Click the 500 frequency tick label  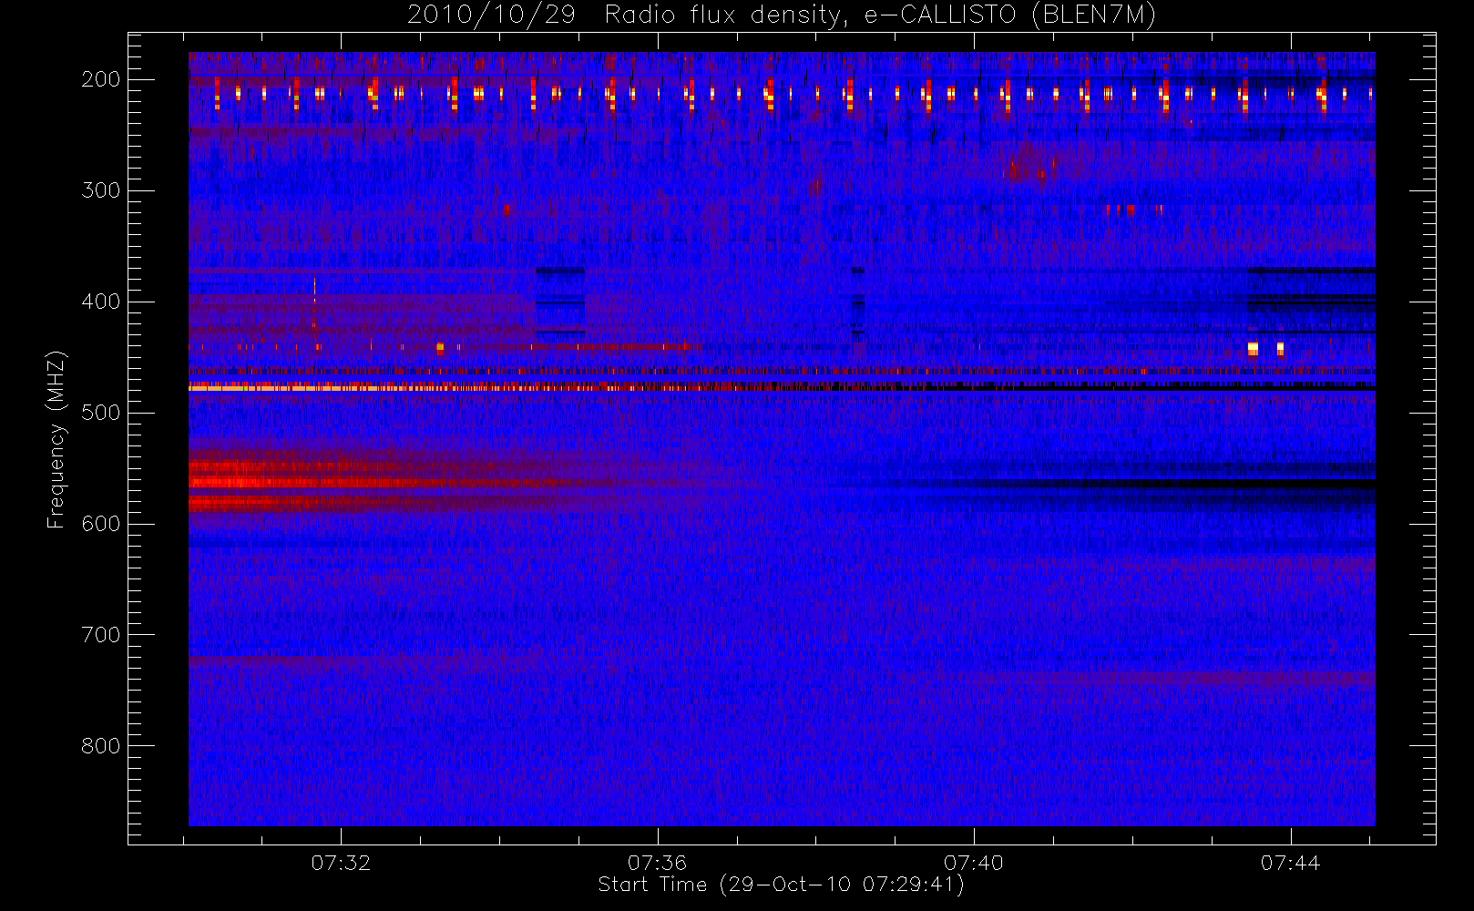pos(101,413)
